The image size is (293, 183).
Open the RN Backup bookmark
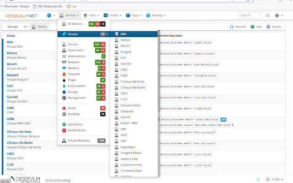click(x=48, y=6)
